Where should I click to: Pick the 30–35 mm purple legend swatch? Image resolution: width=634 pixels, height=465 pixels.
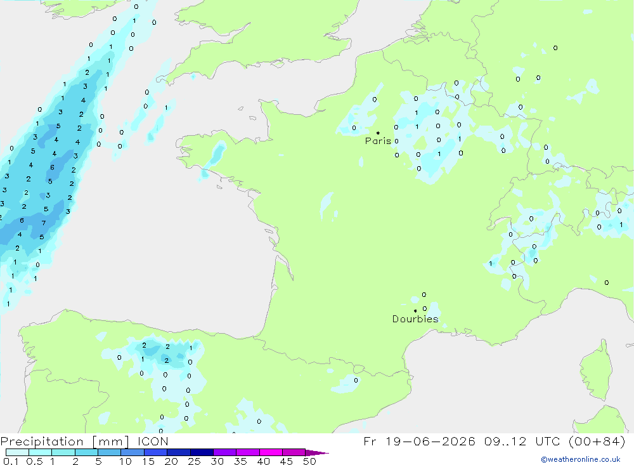224,452
